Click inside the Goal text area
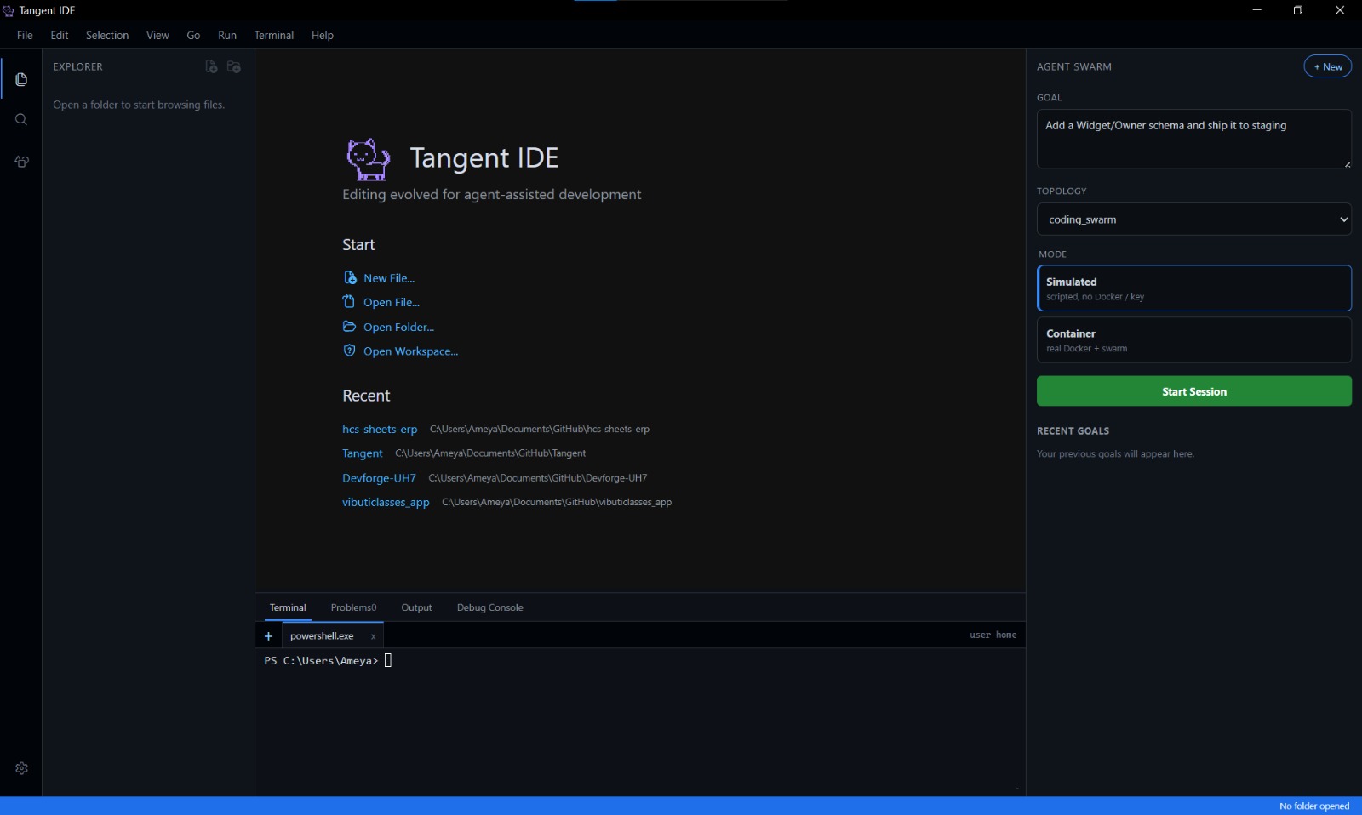This screenshot has height=815, width=1362. tap(1193, 139)
